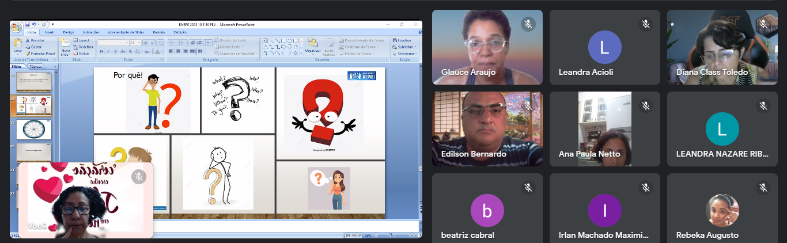Click the Redefinir button
The image size is (787, 243).
pos(85,47)
